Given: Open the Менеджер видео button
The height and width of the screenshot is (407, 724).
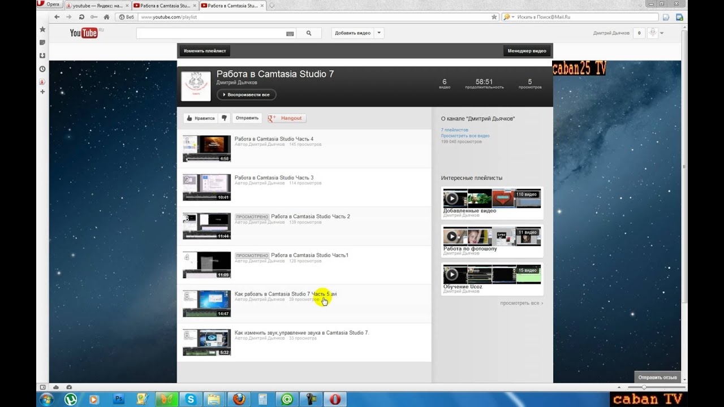Looking at the screenshot, I should click(527, 51).
